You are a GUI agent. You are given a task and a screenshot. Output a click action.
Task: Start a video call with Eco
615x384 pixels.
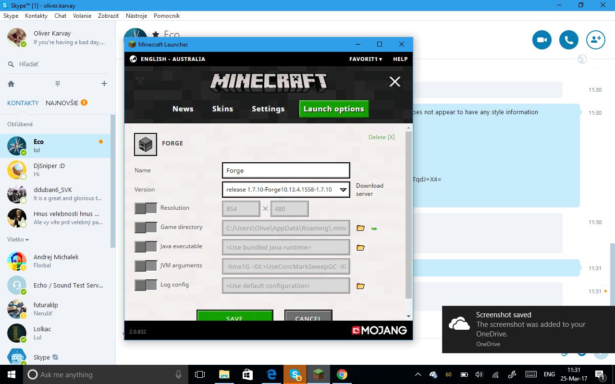click(x=542, y=40)
